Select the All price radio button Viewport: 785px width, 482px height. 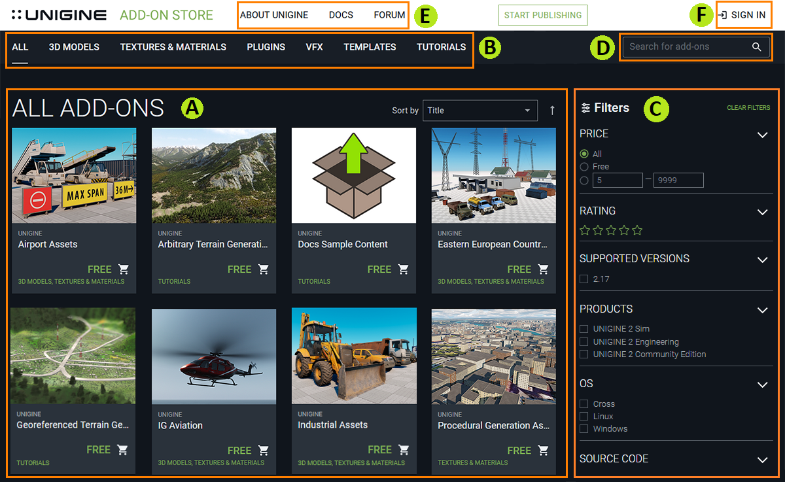pos(584,154)
